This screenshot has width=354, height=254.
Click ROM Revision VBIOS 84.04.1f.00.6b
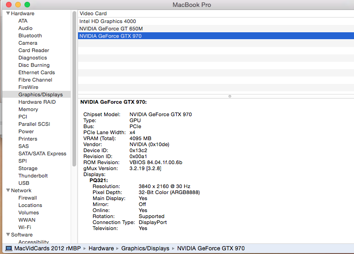click(x=156, y=162)
